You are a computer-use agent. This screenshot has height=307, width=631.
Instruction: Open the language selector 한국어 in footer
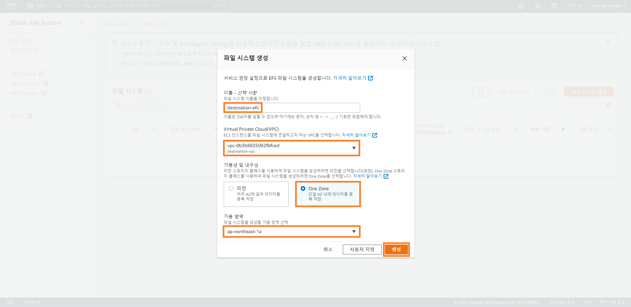pos(31,302)
